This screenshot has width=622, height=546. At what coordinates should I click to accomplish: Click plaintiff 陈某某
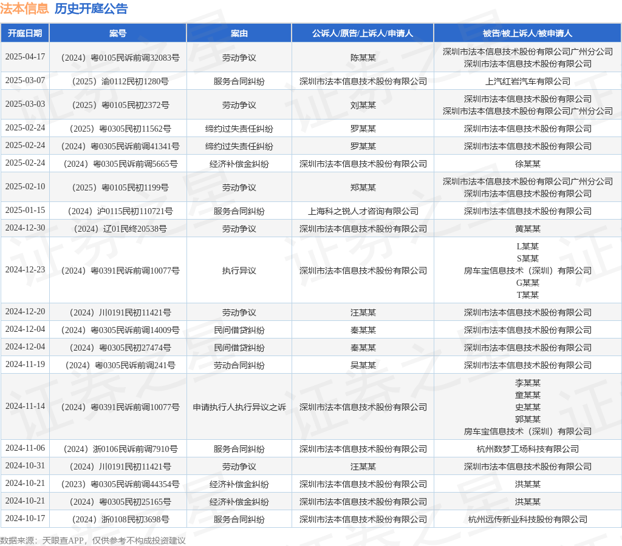point(363,58)
